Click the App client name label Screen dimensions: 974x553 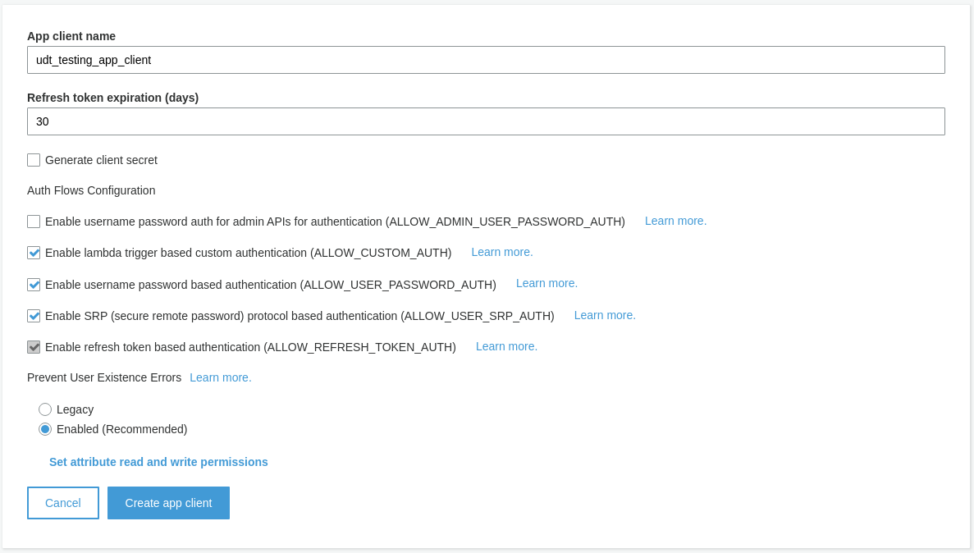(71, 36)
